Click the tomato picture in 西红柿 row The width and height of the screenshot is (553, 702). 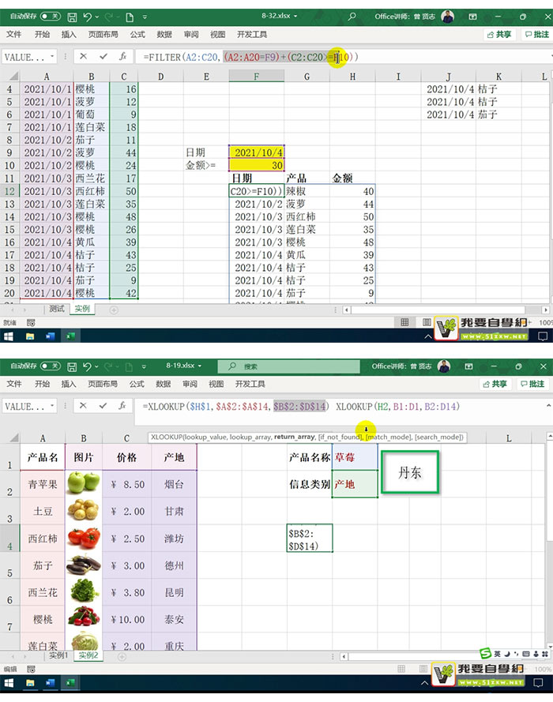click(x=85, y=538)
